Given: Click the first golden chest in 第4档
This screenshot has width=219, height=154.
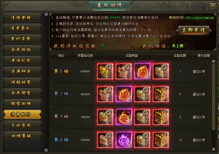Looking at the screenshot, I should (x=105, y=140).
